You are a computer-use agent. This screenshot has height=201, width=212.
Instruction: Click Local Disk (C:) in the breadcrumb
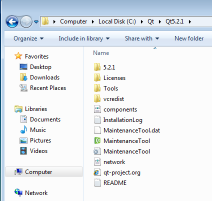point(117,21)
